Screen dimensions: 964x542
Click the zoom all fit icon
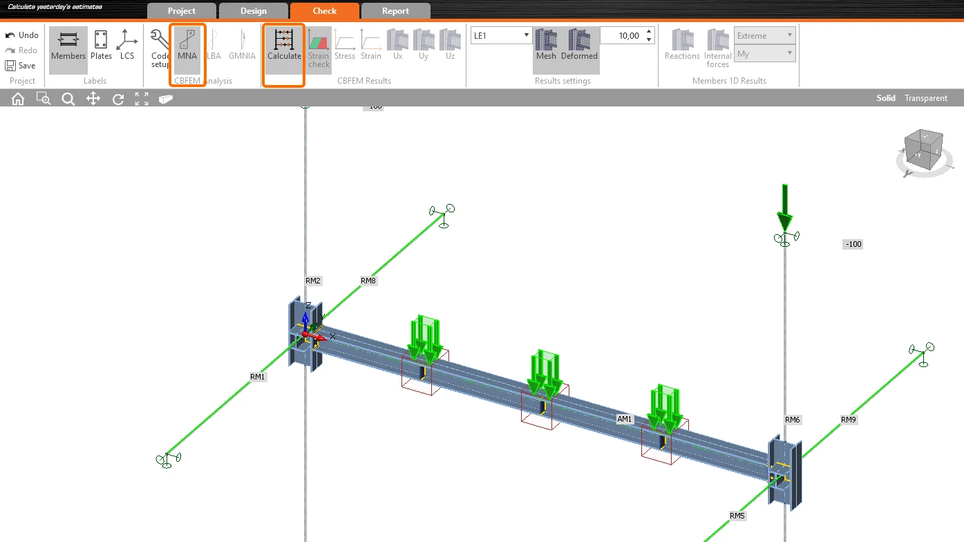pos(142,99)
